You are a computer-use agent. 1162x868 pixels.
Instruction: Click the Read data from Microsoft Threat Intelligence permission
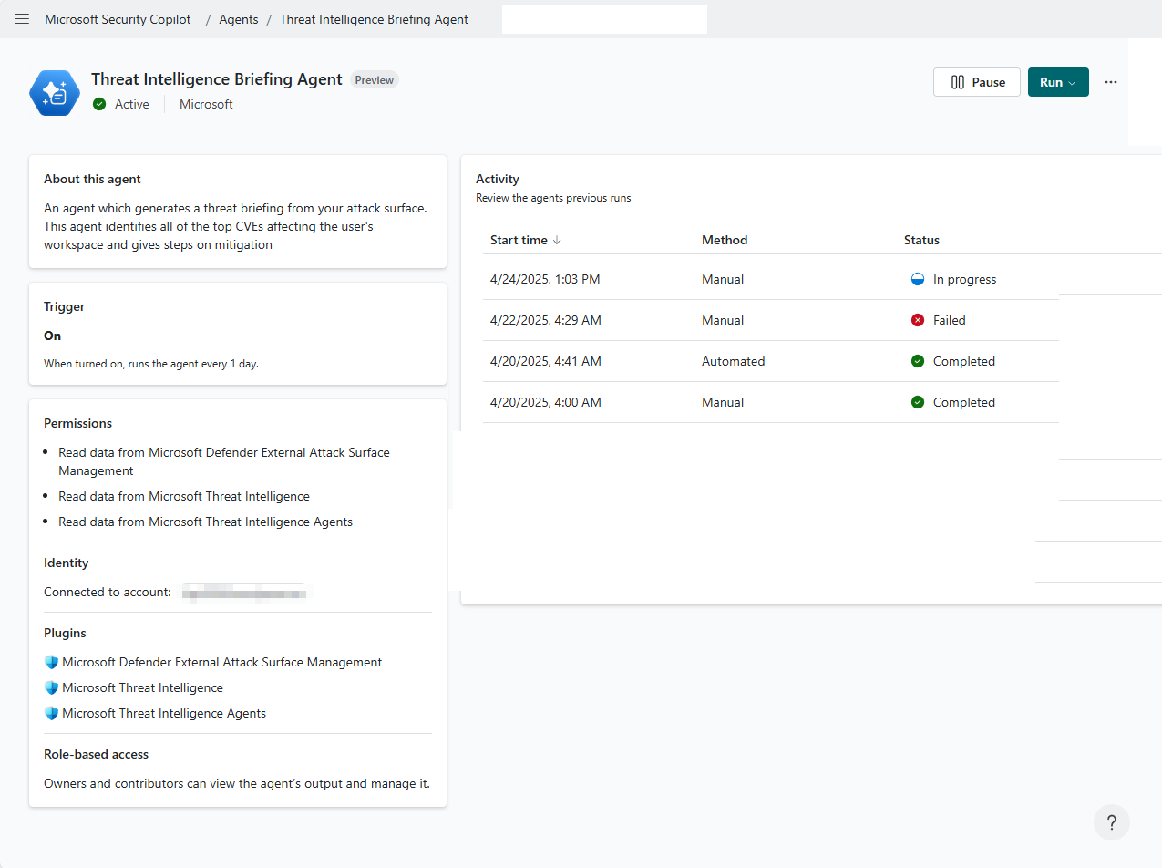pyautogui.click(x=184, y=497)
